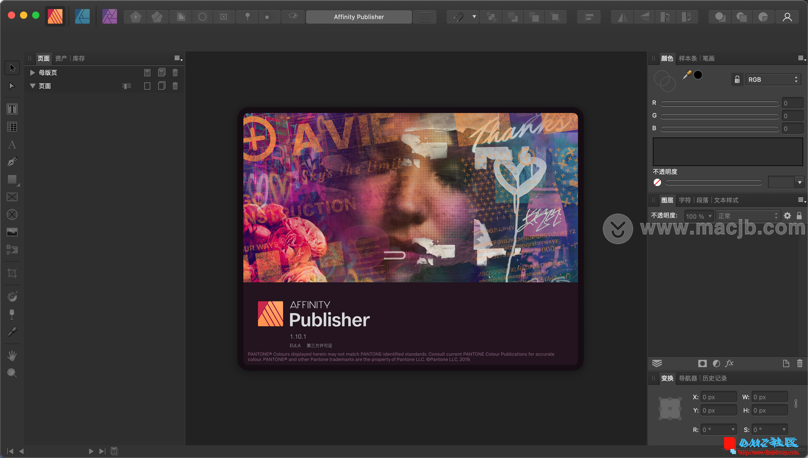Switch to Publisher persona icon

click(x=55, y=16)
